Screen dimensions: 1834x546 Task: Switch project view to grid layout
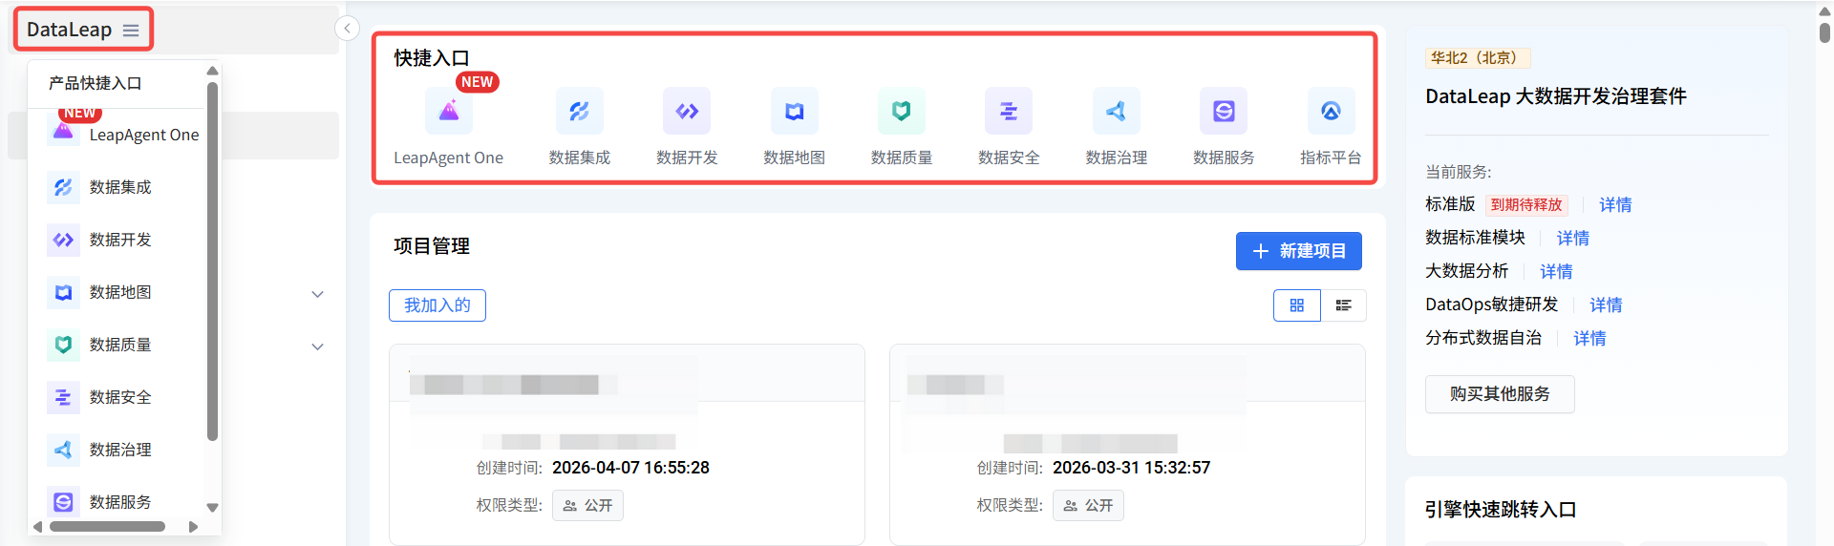click(x=1297, y=305)
